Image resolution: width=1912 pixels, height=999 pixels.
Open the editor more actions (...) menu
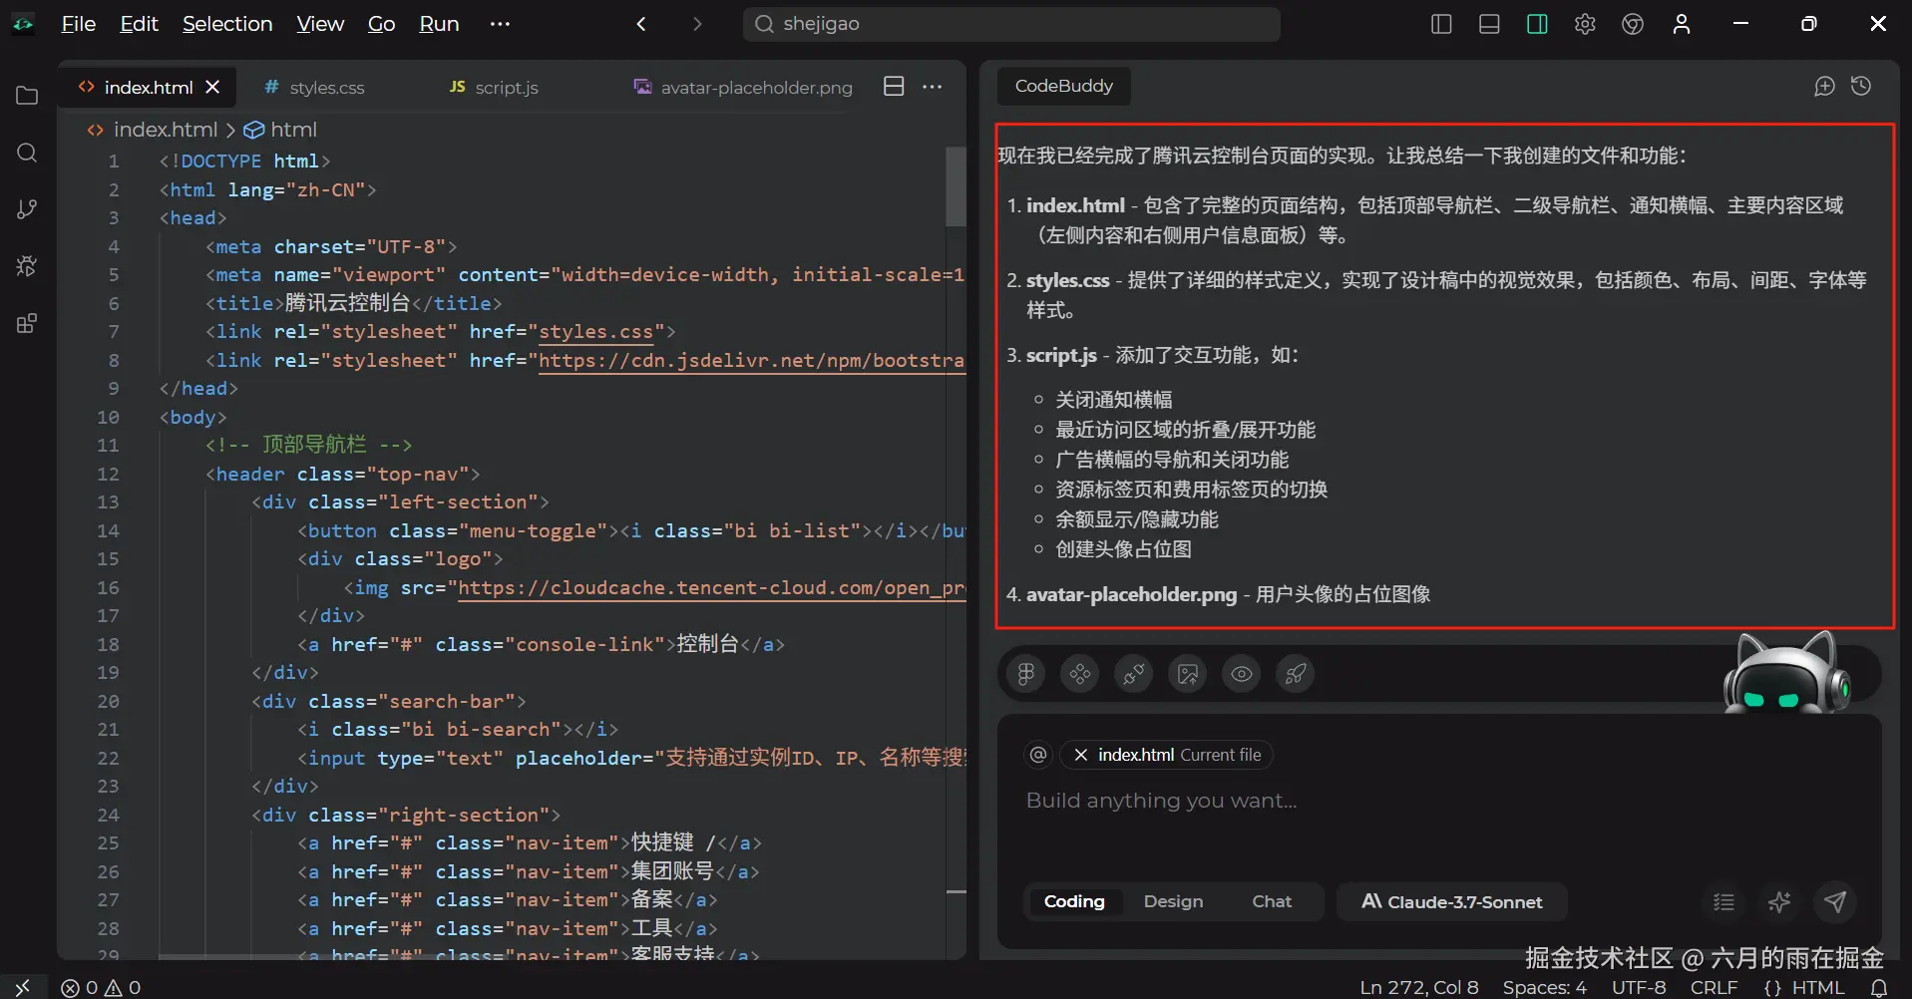(x=933, y=87)
